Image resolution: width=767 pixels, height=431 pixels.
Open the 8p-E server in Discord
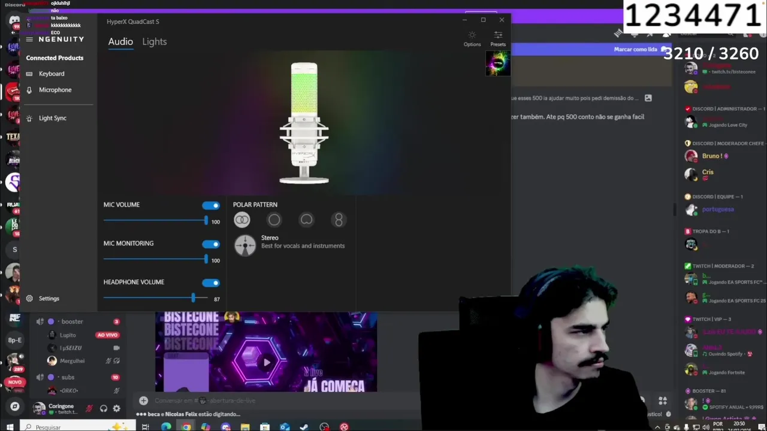click(14, 340)
